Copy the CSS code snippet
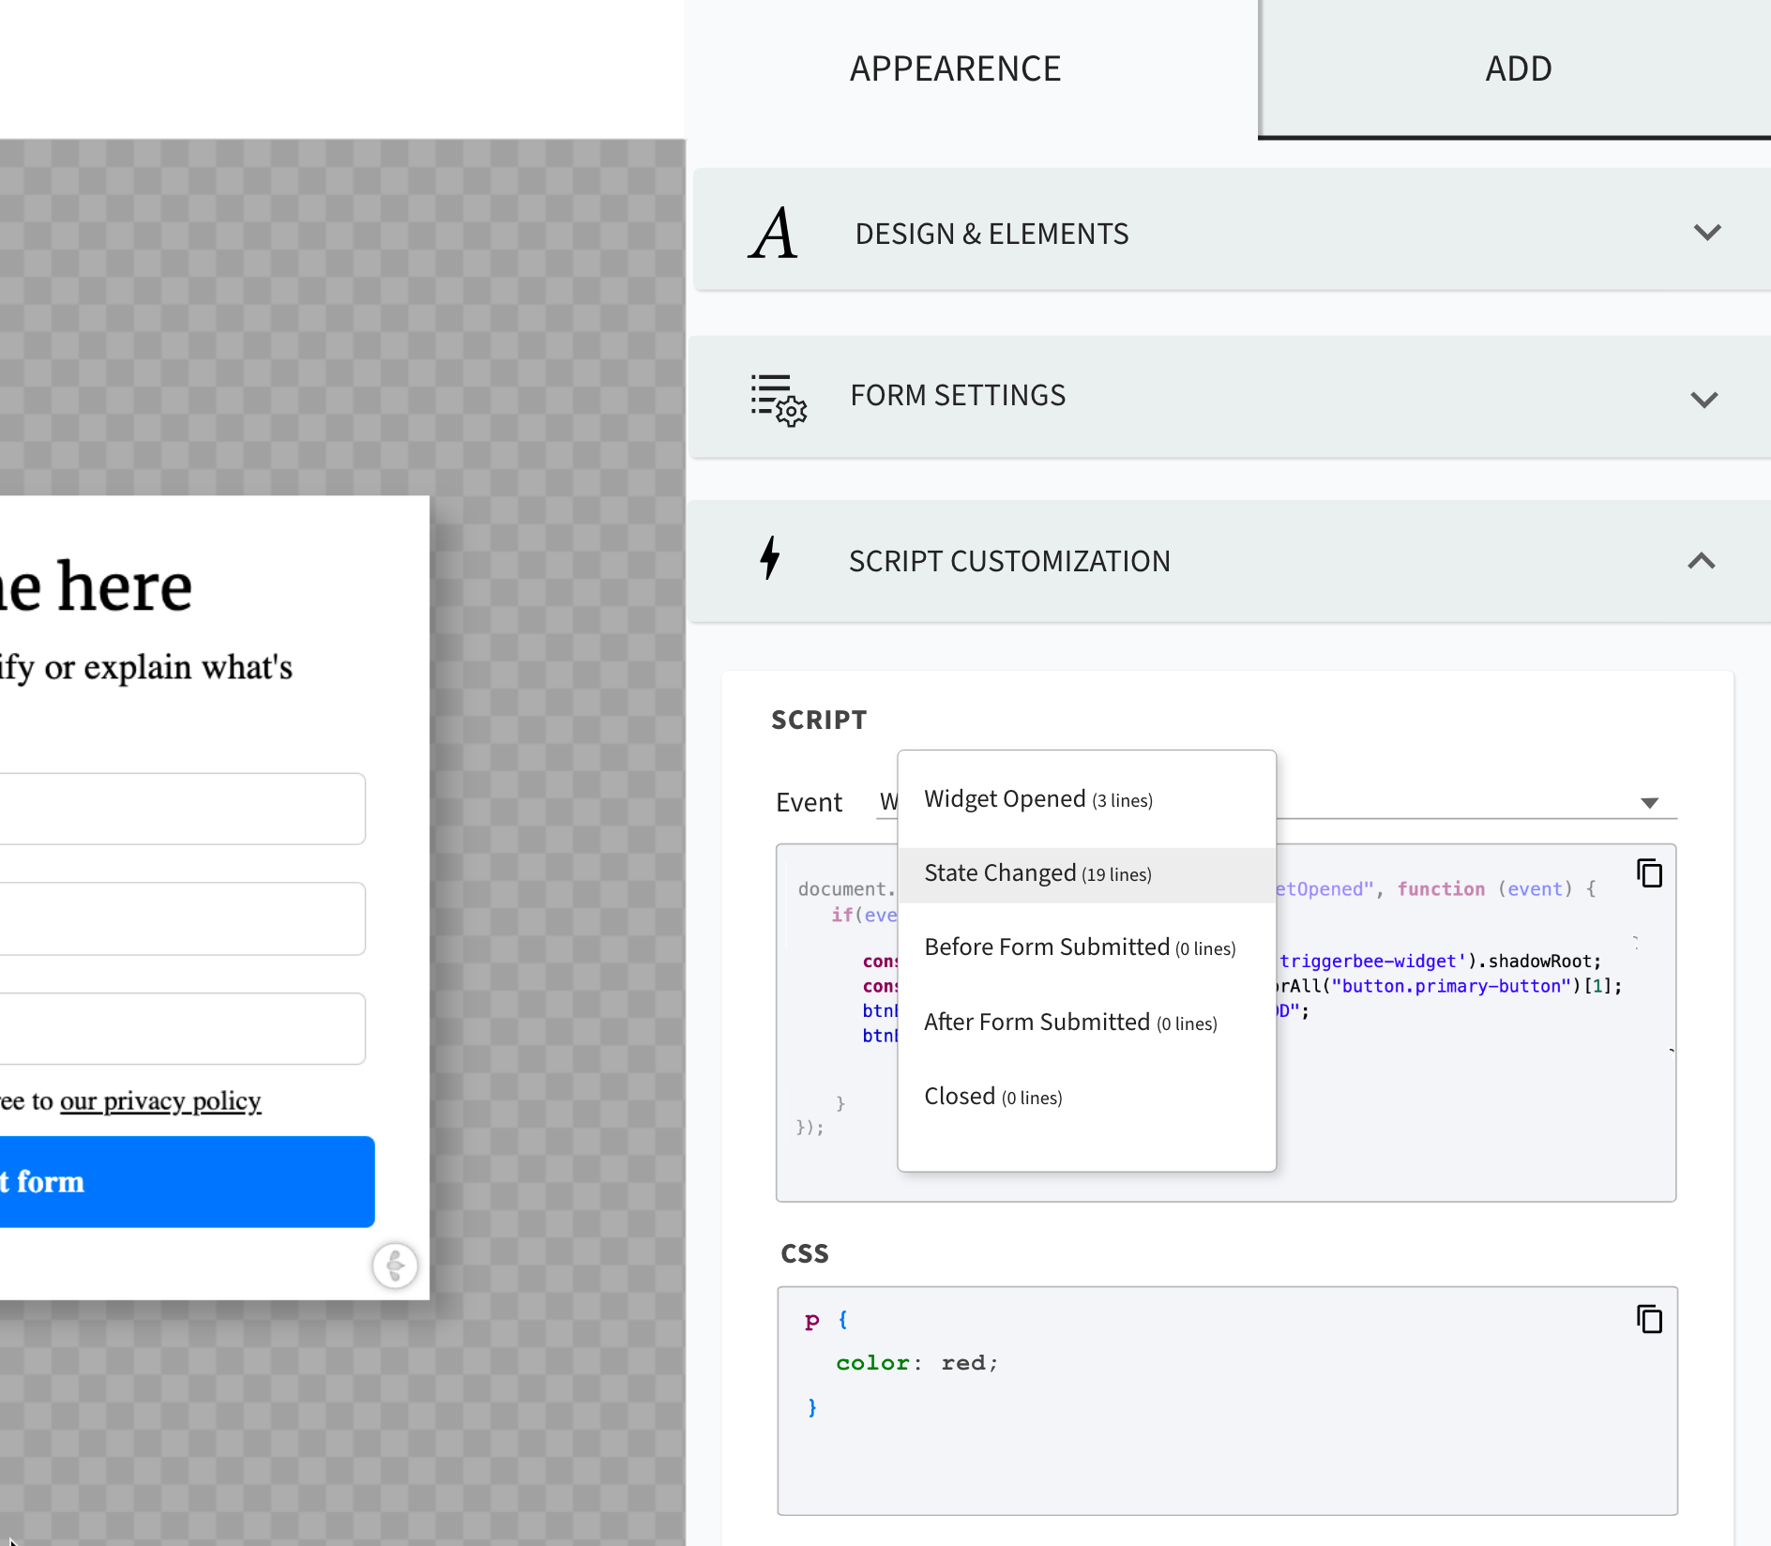 tap(1650, 1319)
